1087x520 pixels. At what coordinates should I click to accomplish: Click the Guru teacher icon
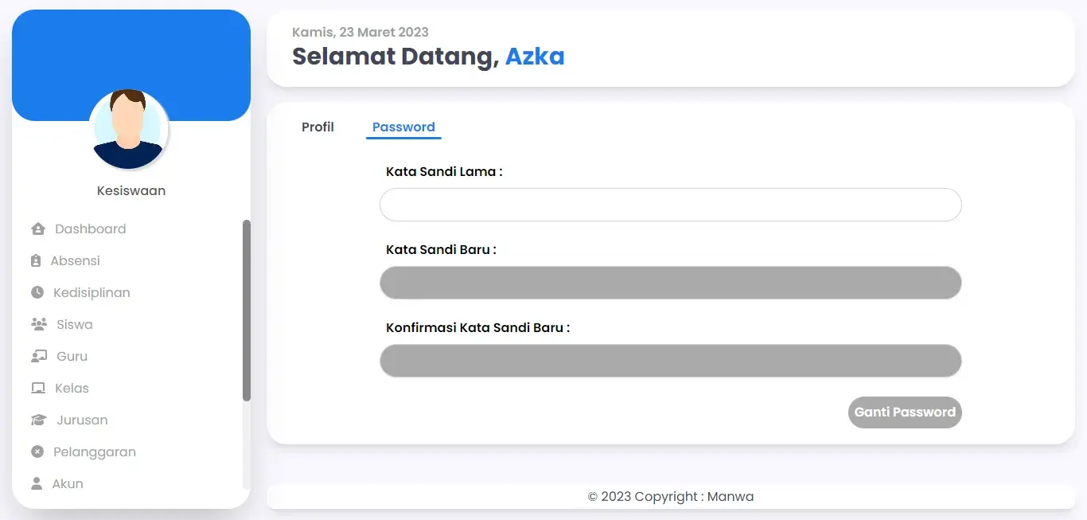click(39, 357)
